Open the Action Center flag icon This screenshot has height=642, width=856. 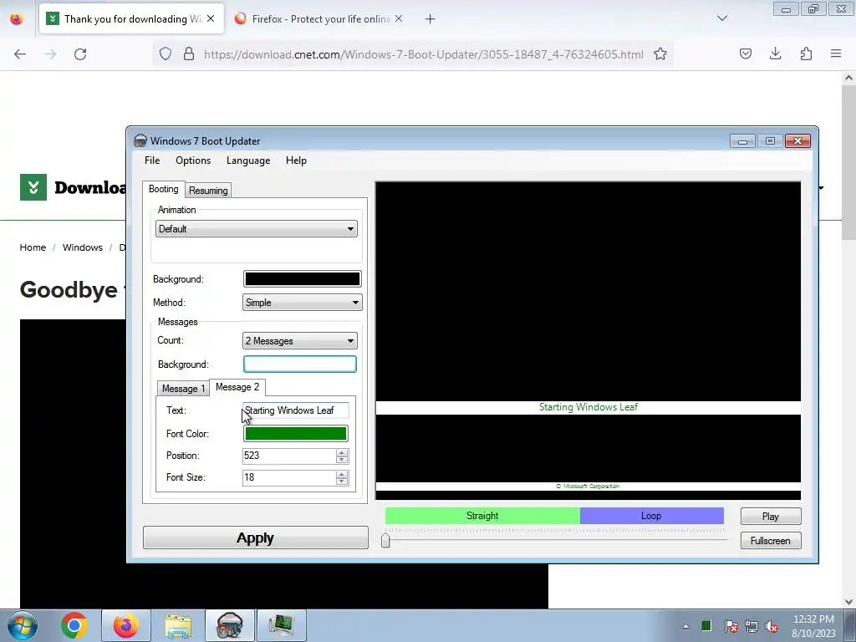pyautogui.click(x=731, y=626)
